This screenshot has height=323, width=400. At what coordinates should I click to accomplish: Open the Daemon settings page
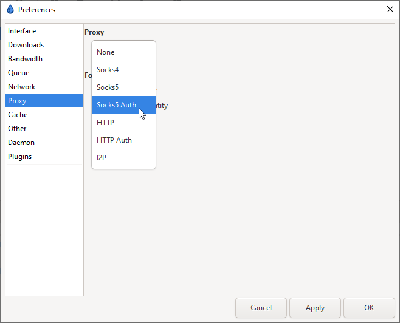click(x=21, y=143)
